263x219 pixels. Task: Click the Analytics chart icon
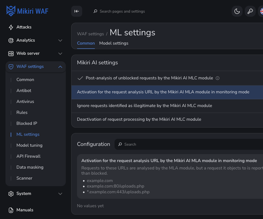tap(11, 41)
